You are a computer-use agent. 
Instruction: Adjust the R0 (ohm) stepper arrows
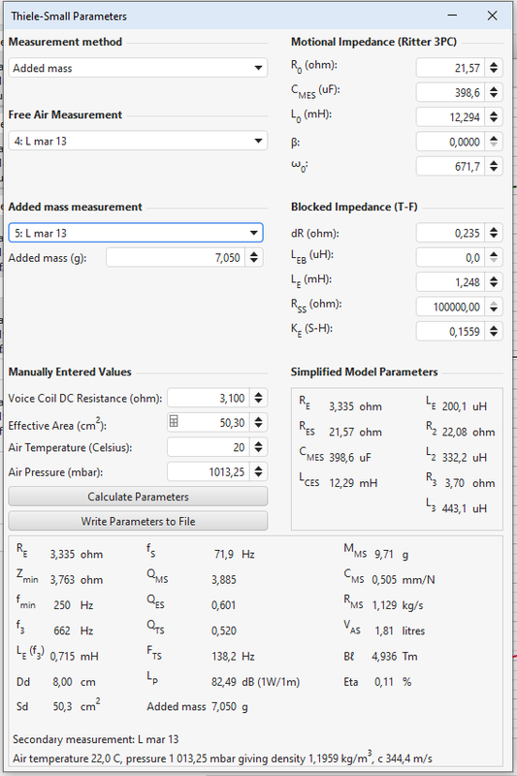point(494,68)
